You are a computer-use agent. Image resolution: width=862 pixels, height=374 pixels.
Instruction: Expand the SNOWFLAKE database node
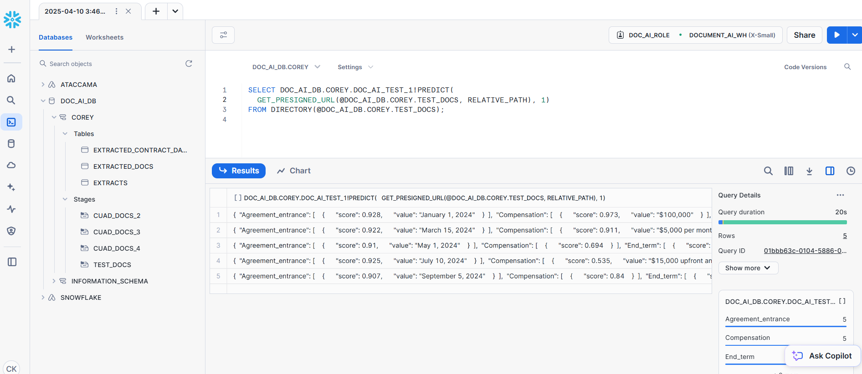pyautogui.click(x=43, y=298)
